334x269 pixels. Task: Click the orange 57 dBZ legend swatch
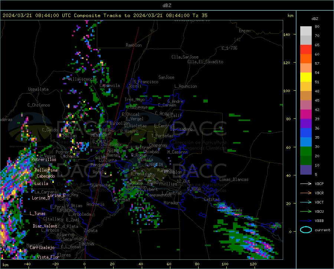pos(306,59)
